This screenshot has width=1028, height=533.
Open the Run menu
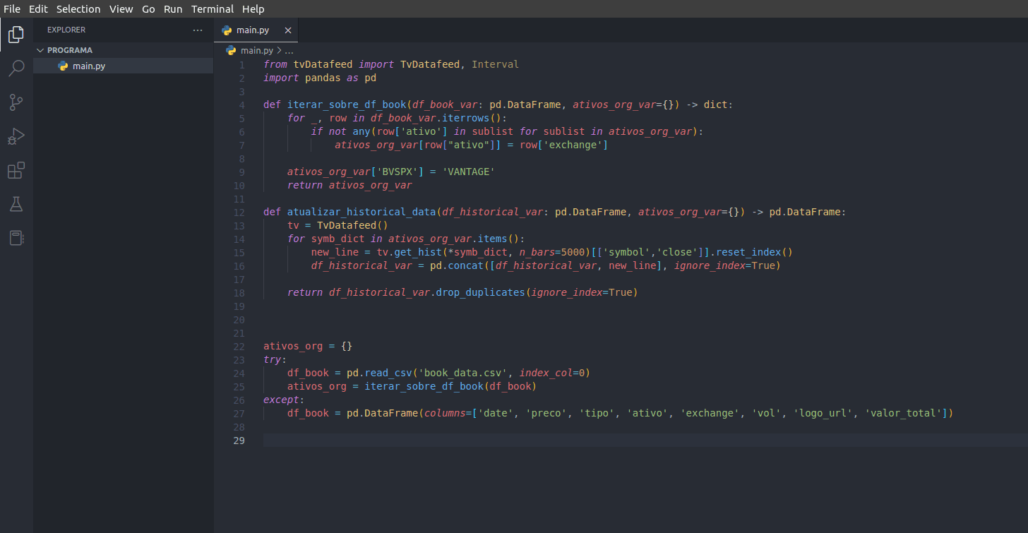(173, 9)
